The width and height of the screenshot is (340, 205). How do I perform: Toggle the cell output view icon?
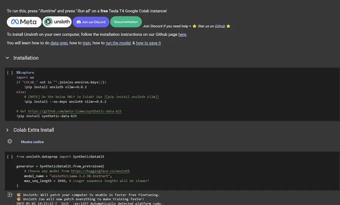[x=10, y=195]
